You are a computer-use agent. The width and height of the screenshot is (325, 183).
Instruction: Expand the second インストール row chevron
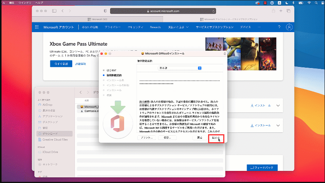(278, 125)
